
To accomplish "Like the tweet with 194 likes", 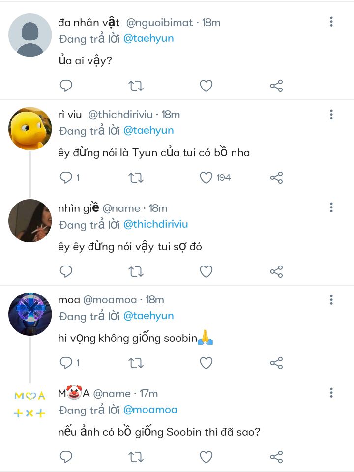I will coord(206,177).
